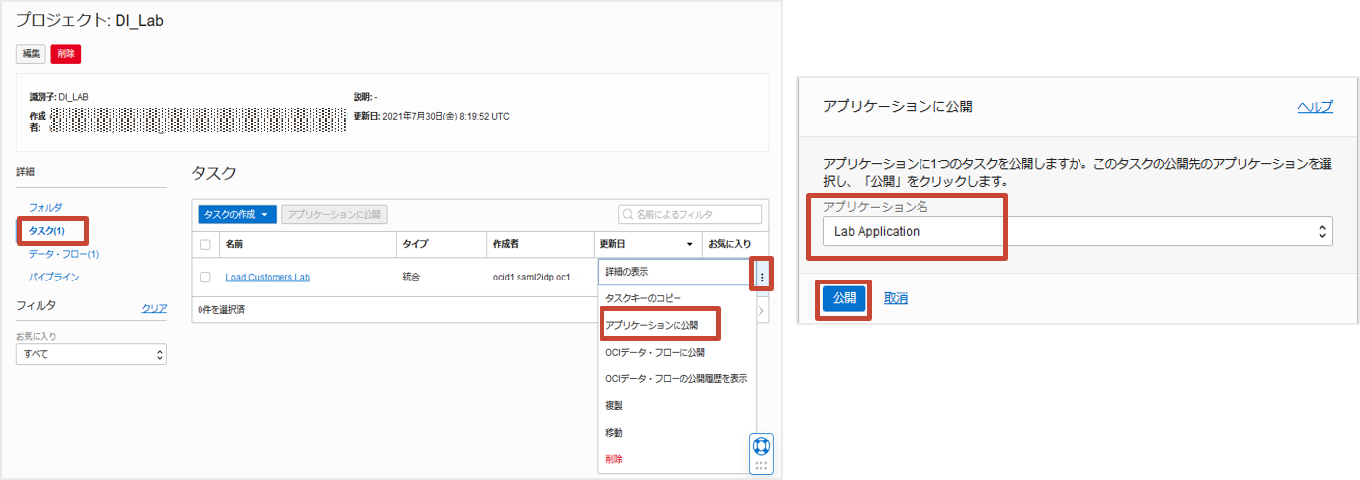Image resolution: width=1360 pixels, height=480 pixels.
Task: Select データ・フロー(1) in the sidebar
Action: [63, 254]
